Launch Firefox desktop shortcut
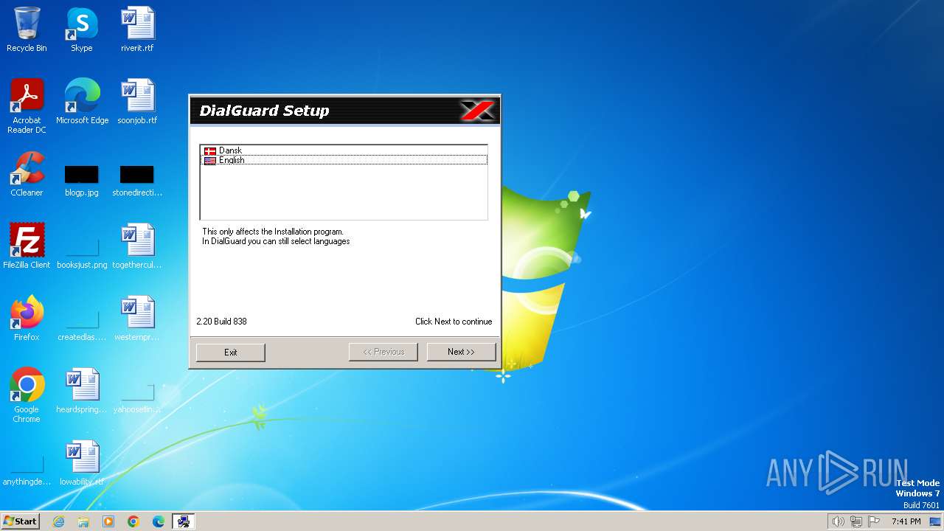This screenshot has height=531, width=944. pyautogui.click(x=27, y=319)
